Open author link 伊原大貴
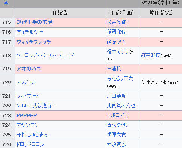182x148 pixels. click(116, 135)
